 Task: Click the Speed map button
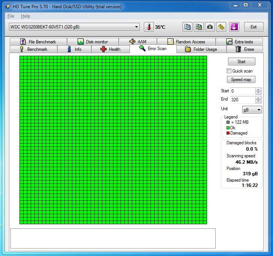[241, 80]
